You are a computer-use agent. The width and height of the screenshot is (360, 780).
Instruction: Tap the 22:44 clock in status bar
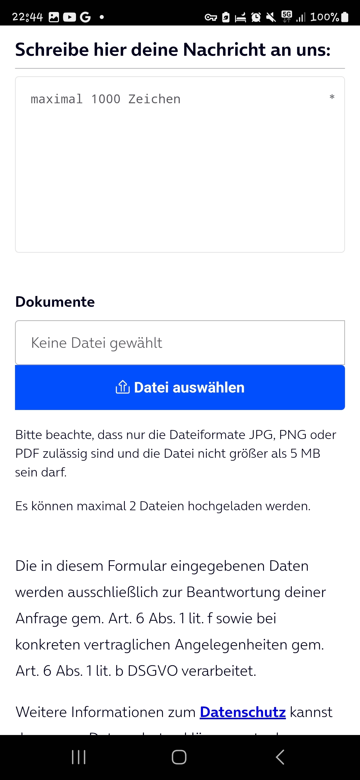27,17
